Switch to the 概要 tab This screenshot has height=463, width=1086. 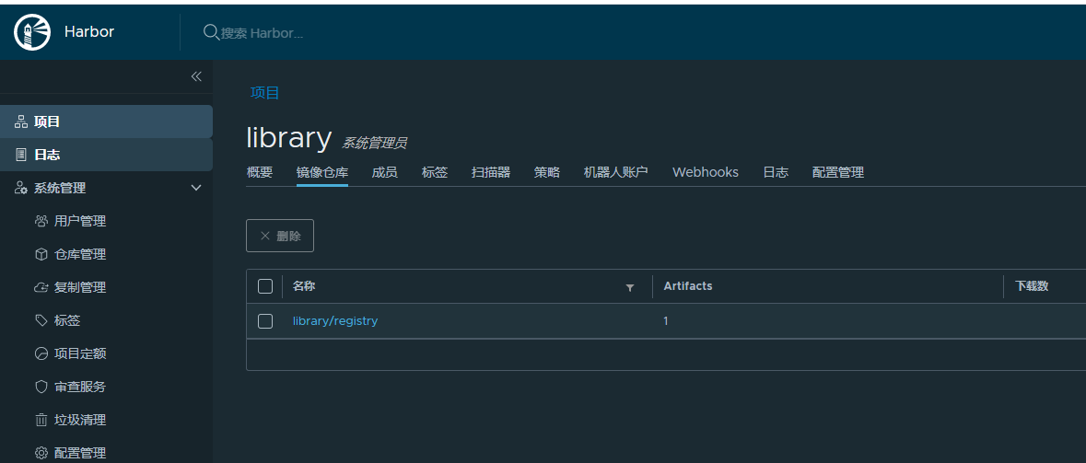pos(260,172)
